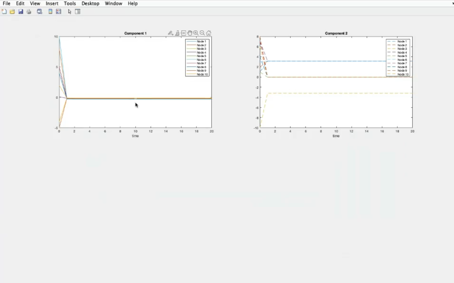Open the Insert menu
Screen dimensions: 454x283
pos(52,3)
